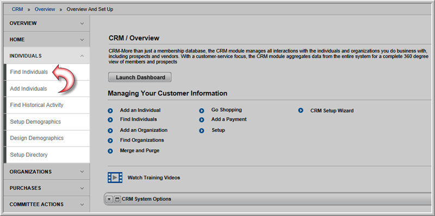Open Find Individuals in the sidebar
The image size is (435, 216).
pyautogui.click(x=47, y=72)
